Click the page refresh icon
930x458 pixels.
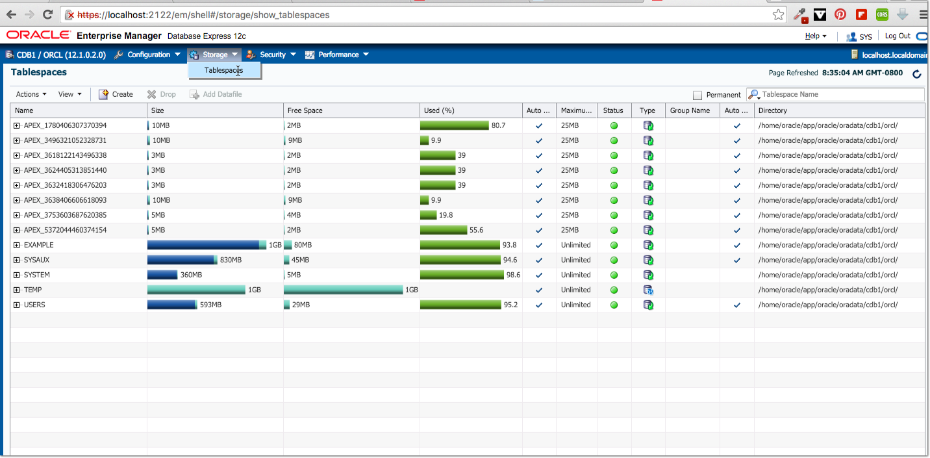click(x=917, y=74)
